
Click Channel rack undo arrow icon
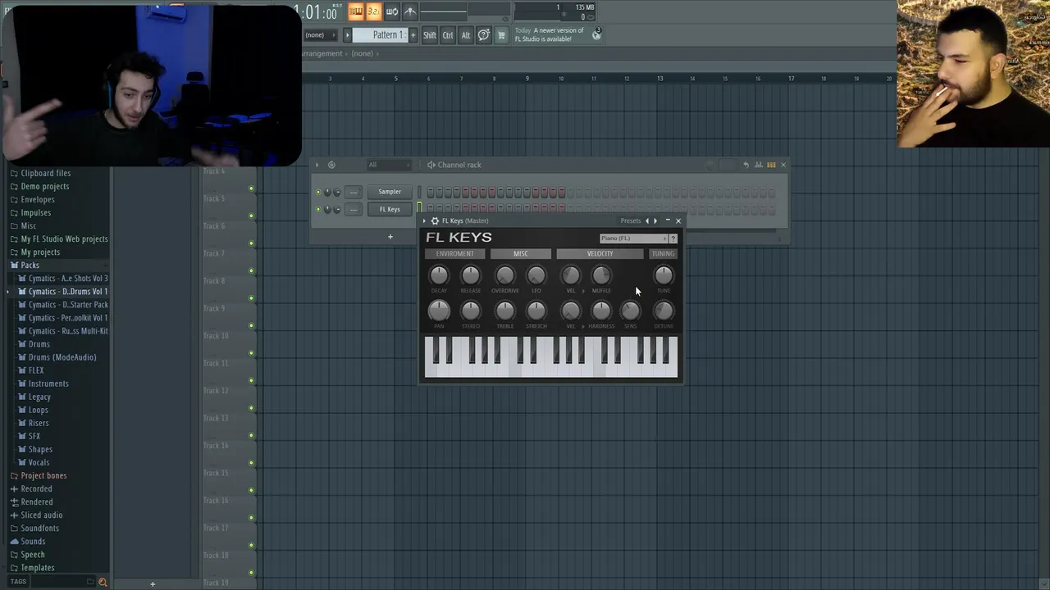746,165
